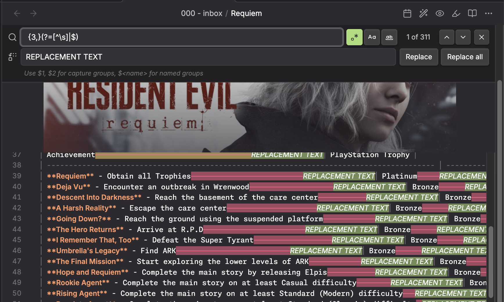Click the Resident Evil Requiem banner image

click(250, 117)
